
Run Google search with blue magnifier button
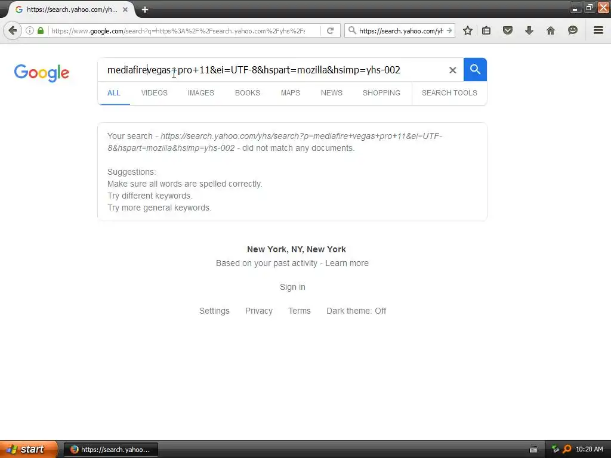pyautogui.click(x=475, y=70)
